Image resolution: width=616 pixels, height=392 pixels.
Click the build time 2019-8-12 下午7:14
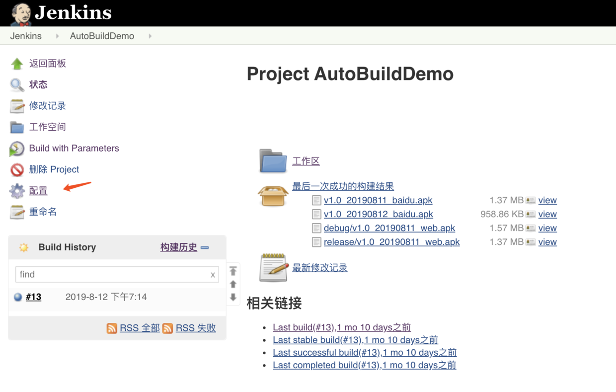[x=106, y=297]
